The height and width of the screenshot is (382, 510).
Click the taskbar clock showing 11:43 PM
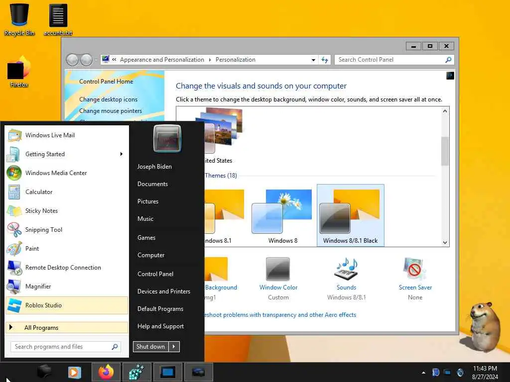(485, 373)
